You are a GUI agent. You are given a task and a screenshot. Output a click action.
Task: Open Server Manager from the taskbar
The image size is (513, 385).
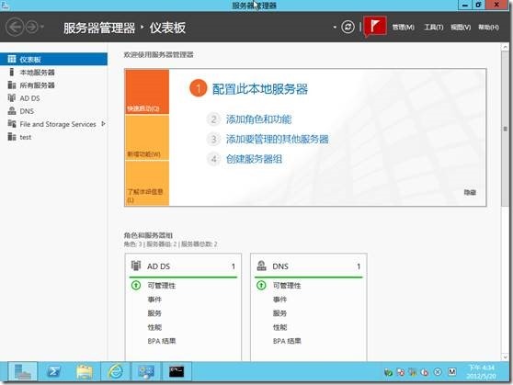click(23, 371)
